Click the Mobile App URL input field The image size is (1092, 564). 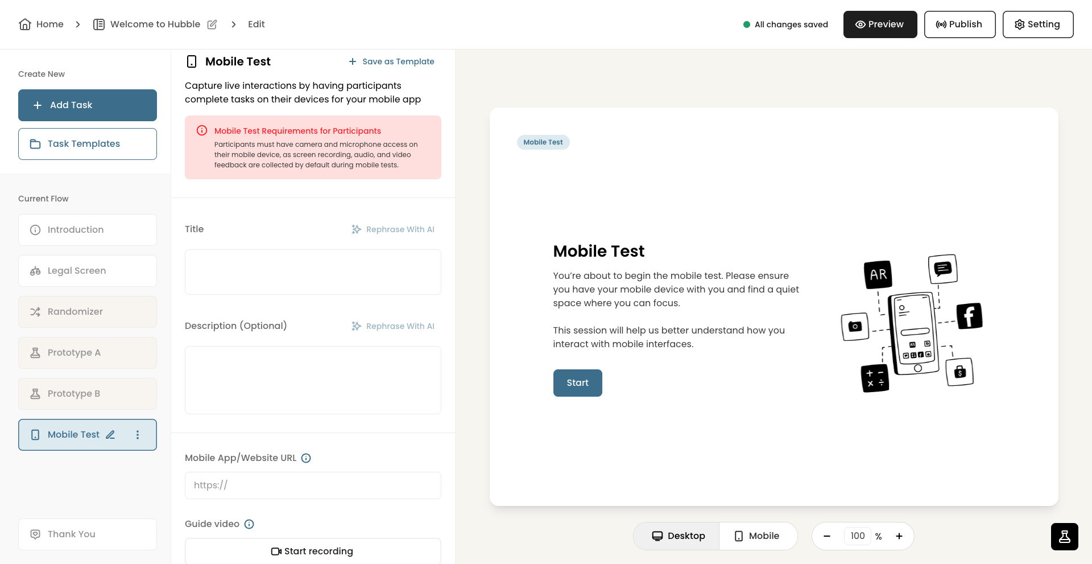point(313,485)
